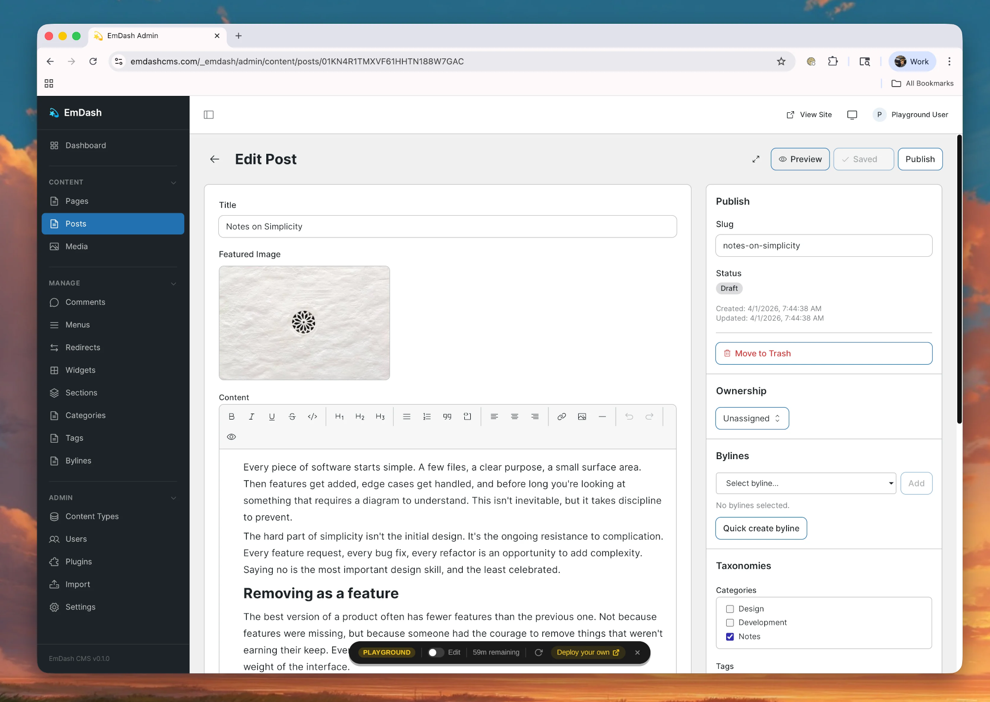Toggle bold formatting in editor toolbar
Viewport: 990px width, 702px height.
pyautogui.click(x=231, y=417)
